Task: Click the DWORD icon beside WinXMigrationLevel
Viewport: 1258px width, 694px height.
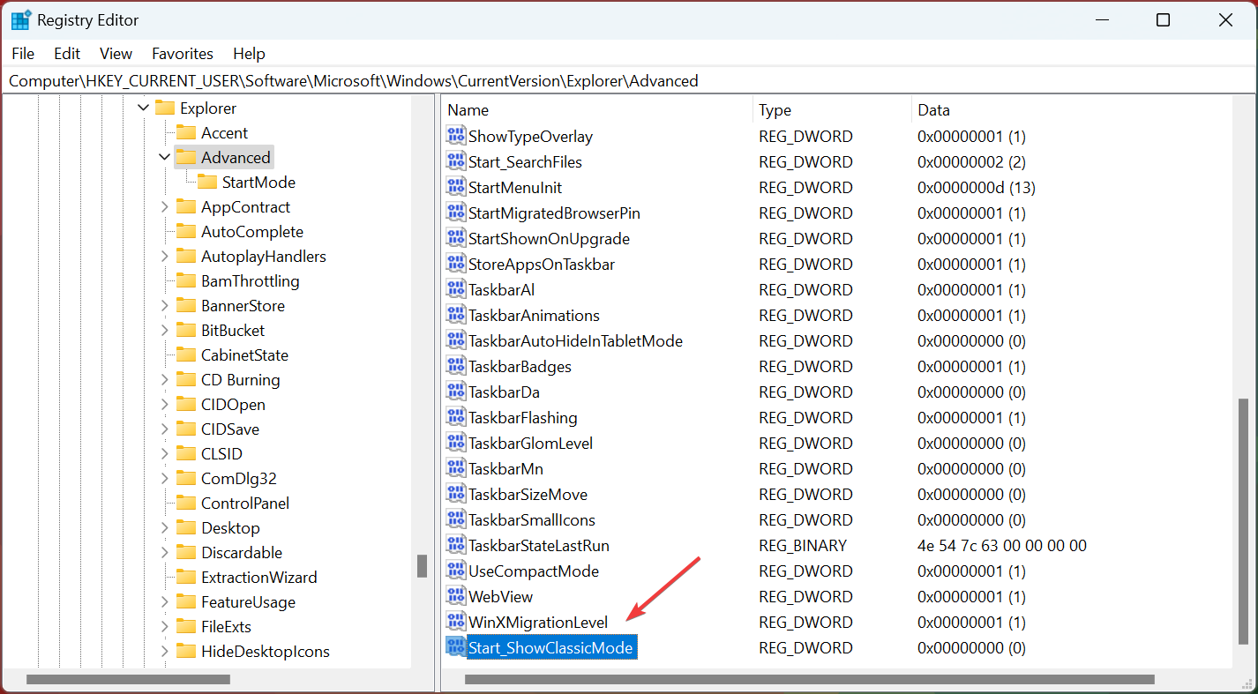Action: tap(455, 622)
